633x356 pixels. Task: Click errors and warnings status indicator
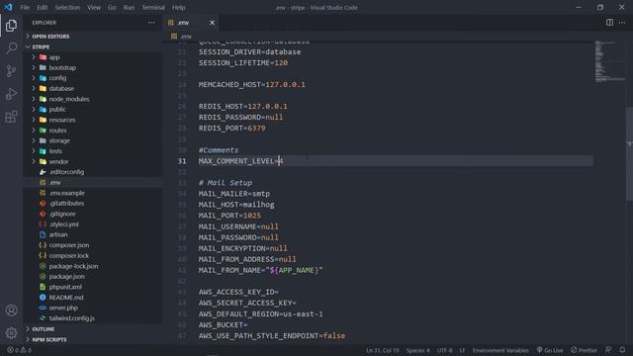click(x=19, y=350)
